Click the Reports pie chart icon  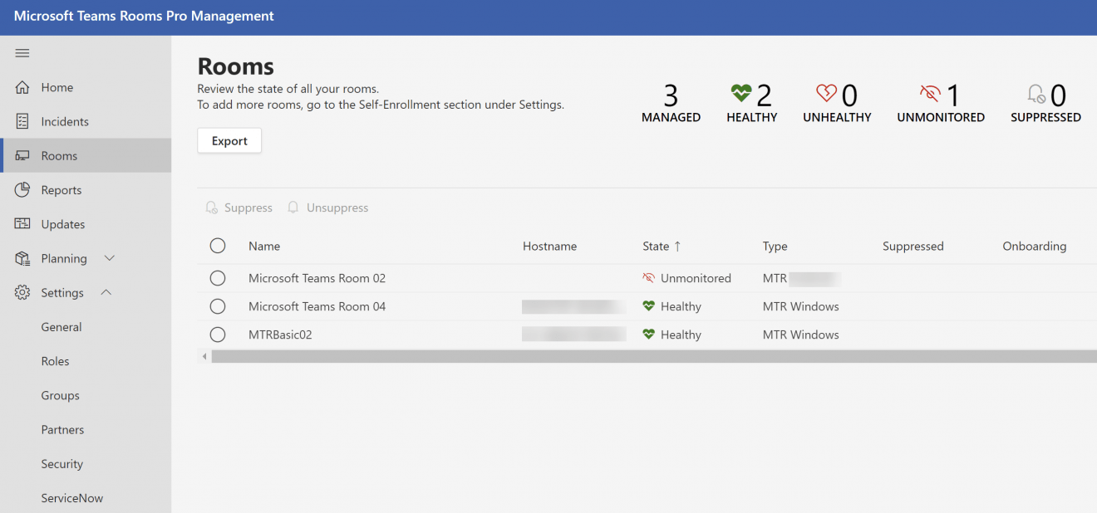tap(22, 190)
